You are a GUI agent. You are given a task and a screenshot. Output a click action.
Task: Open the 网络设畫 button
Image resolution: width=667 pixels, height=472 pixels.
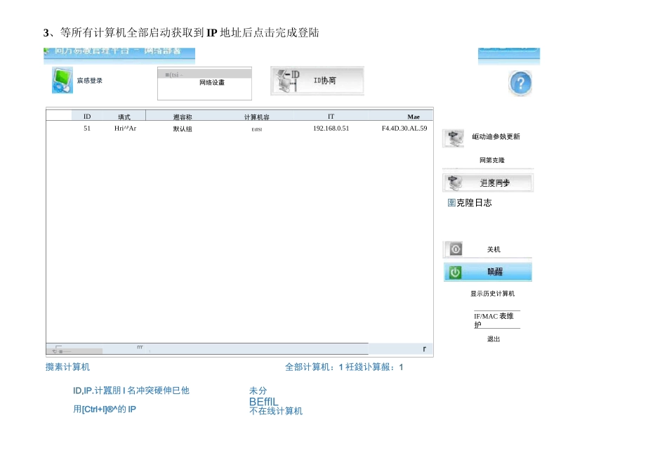point(204,84)
